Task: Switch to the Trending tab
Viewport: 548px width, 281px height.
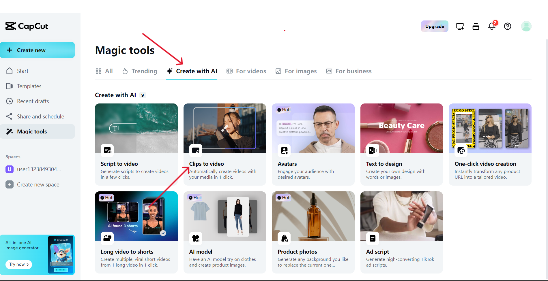Action: coord(140,71)
